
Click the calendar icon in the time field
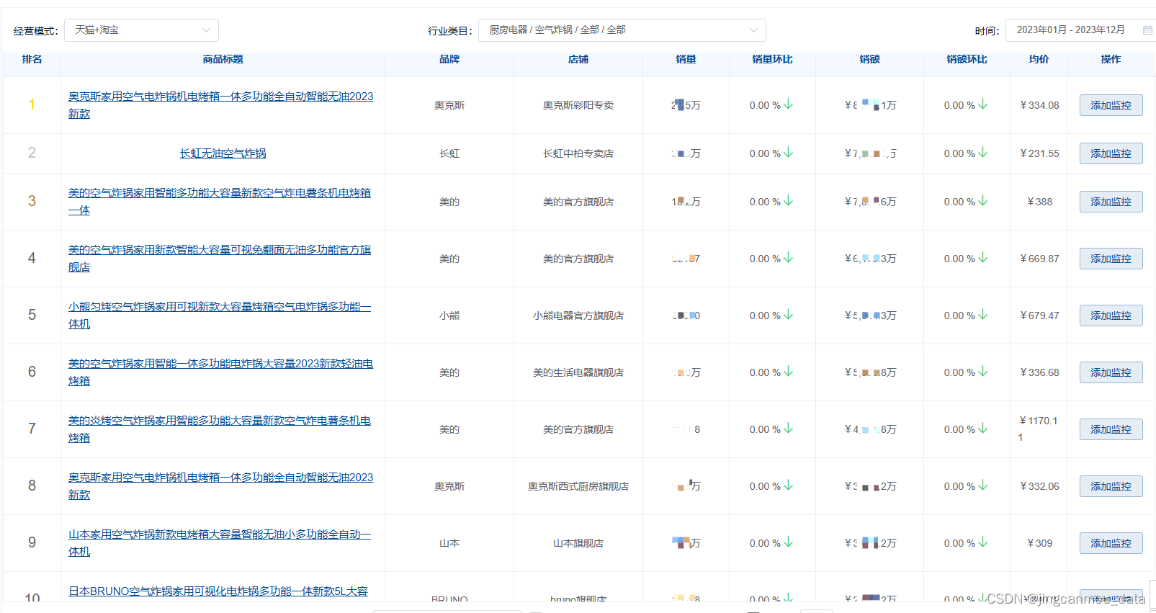(1147, 30)
